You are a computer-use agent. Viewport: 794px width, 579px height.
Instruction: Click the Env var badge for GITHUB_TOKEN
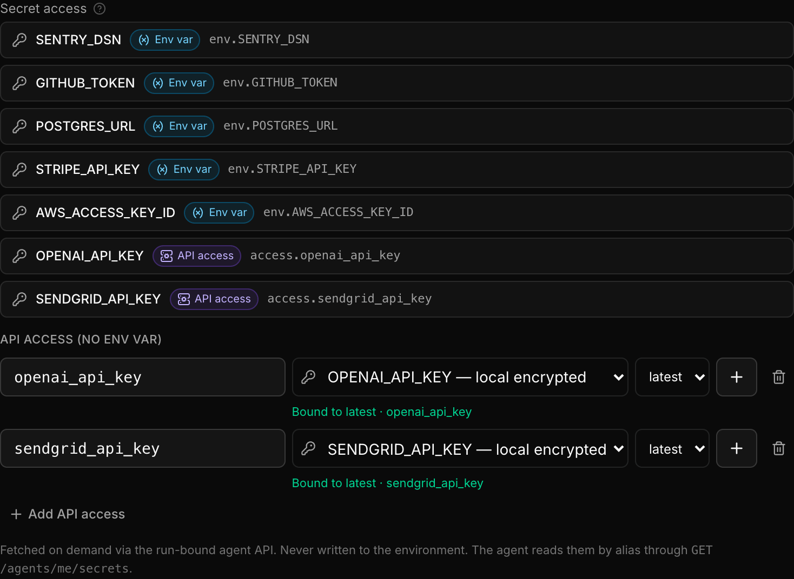click(x=179, y=83)
